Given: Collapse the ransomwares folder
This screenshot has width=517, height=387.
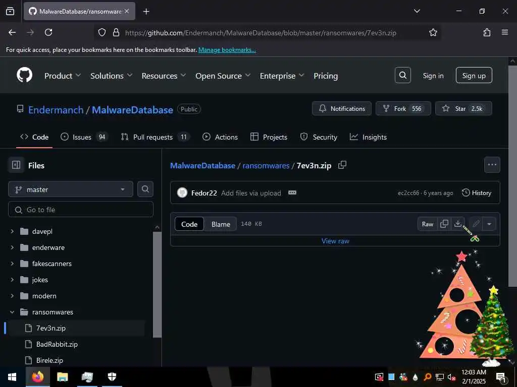Looking at the screenshot, I should tap(12, 312).
